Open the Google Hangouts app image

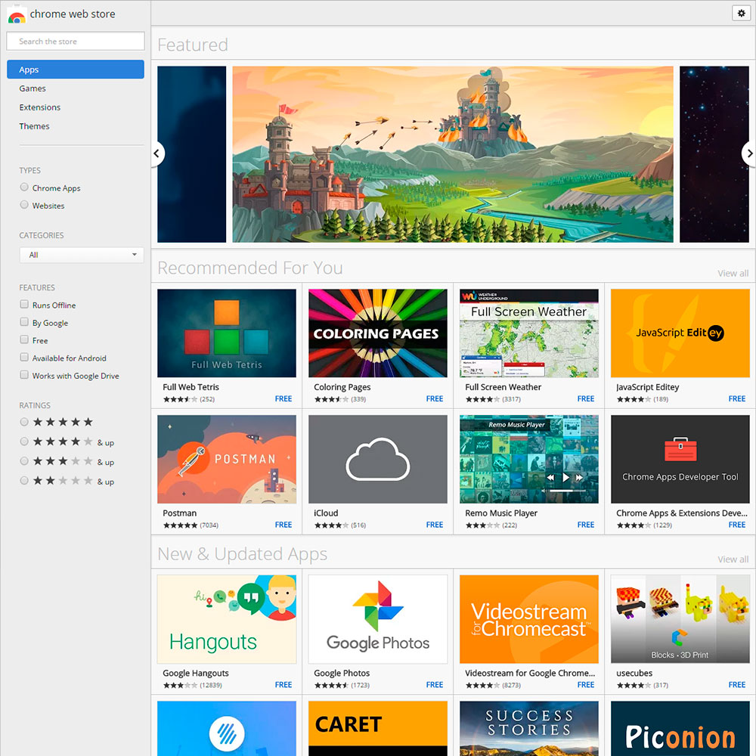(x=227, y=619)
